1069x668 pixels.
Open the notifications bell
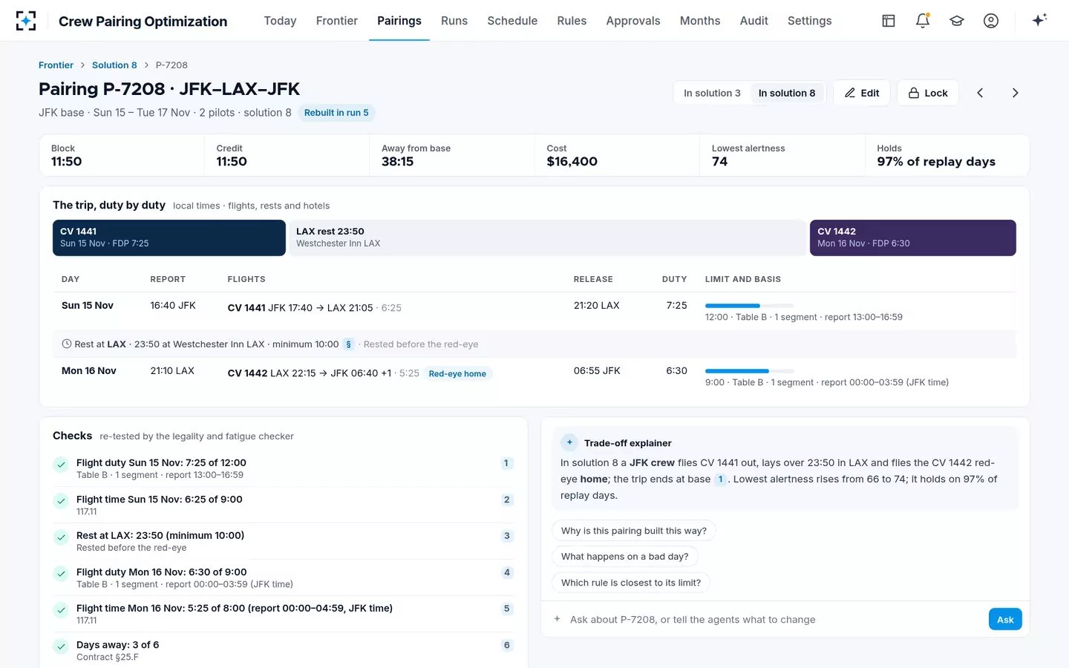[x=923, y=21]
